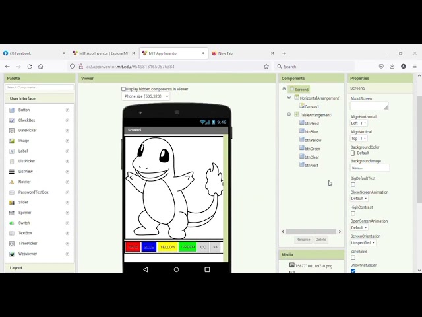Image resolution: width=422 pixels, height=317 pixels.
Task: Choose the Notifier component icon
Action: tap(12, 182)
